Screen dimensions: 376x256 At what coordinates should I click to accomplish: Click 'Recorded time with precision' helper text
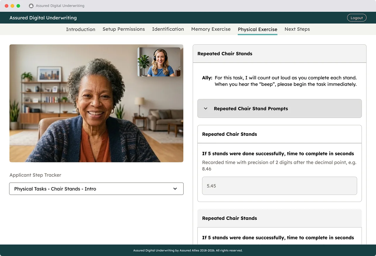pyautogui.click(x=279, y=166)
